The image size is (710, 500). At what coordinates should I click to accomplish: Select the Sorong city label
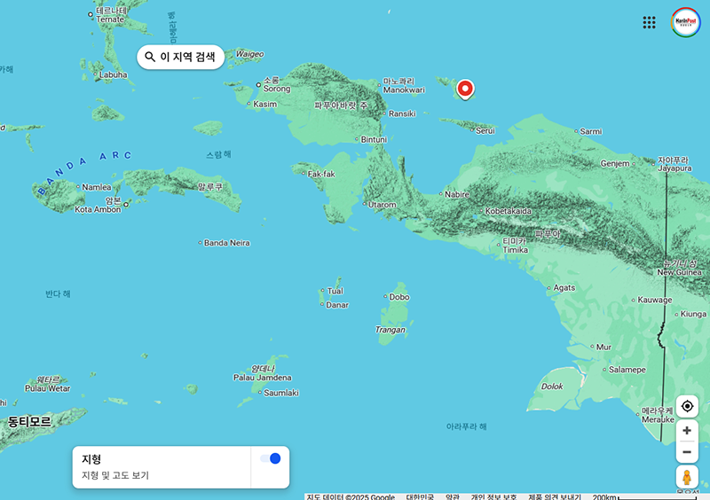coord(276,89)
